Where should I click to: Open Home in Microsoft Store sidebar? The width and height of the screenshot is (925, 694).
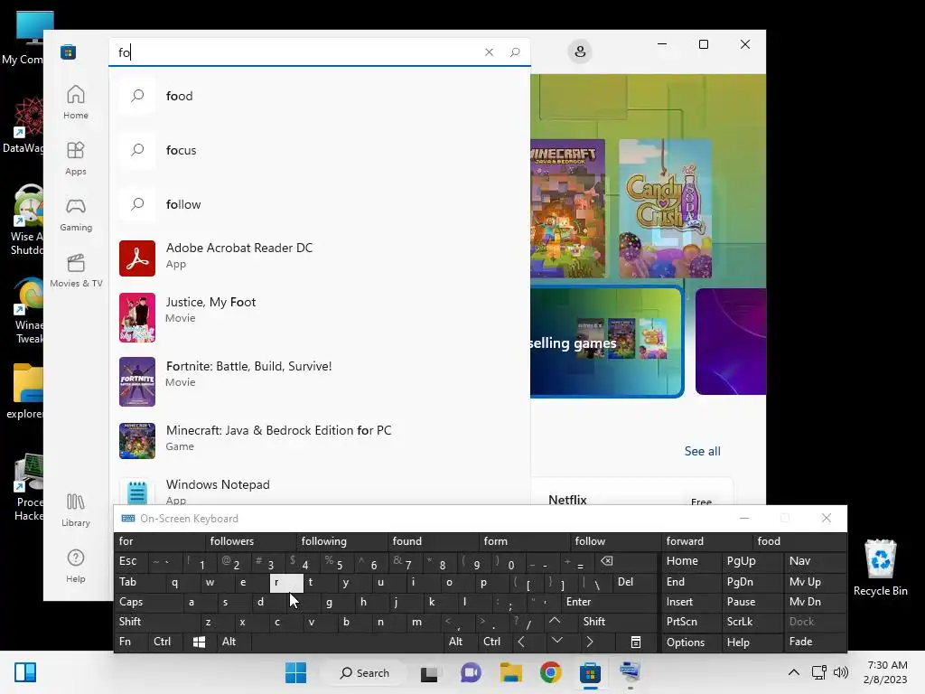[76, 102]
